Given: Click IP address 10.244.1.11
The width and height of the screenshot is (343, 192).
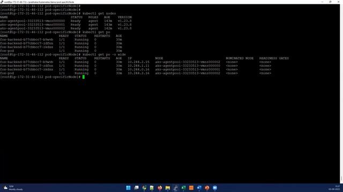Looking at the screenshot, I should pos(138,66).
